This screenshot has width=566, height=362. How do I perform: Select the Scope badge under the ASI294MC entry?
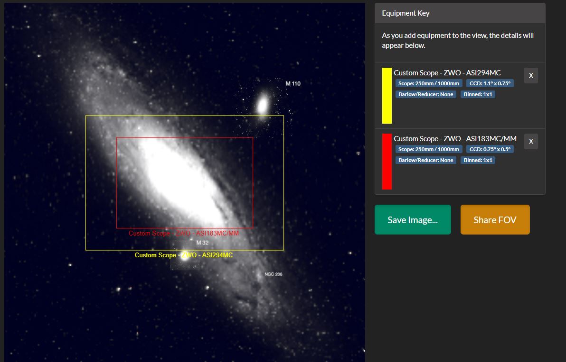point(428,83)
